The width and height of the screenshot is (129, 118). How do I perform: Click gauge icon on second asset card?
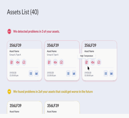click(x=61, y=62)
